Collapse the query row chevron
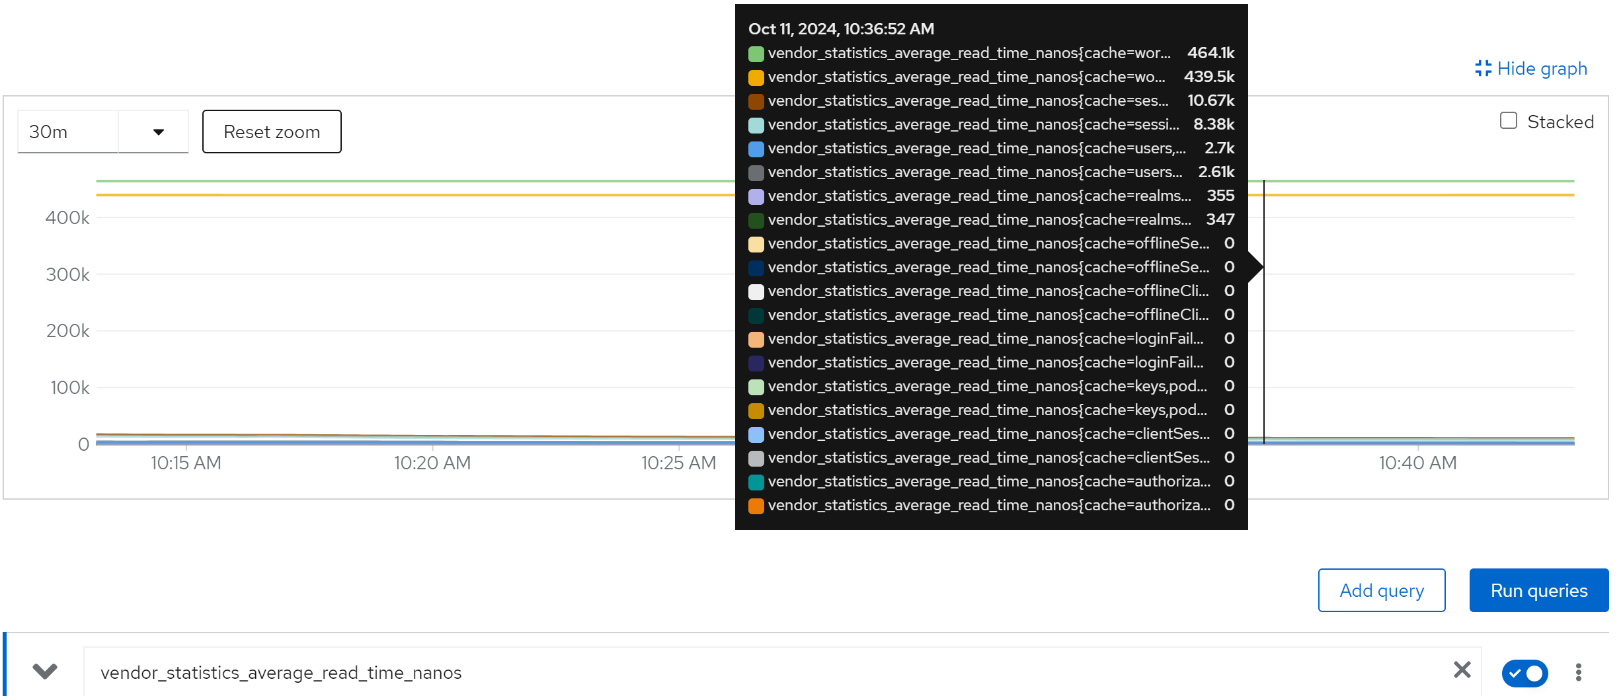This screenshot has width=1623, height=696. point(45,672)
